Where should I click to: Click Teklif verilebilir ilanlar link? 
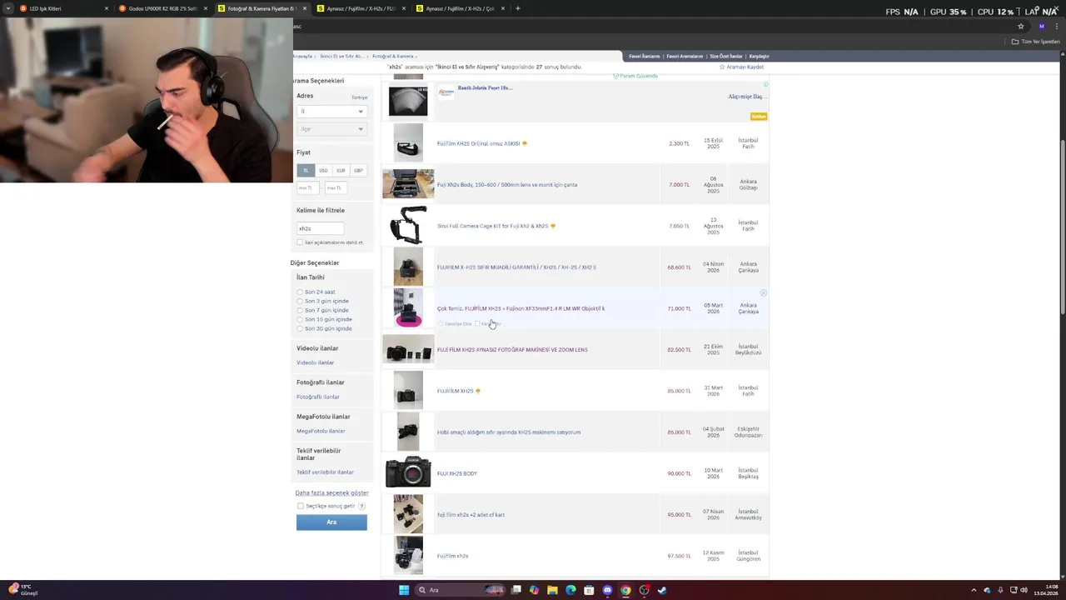(325, 472)
